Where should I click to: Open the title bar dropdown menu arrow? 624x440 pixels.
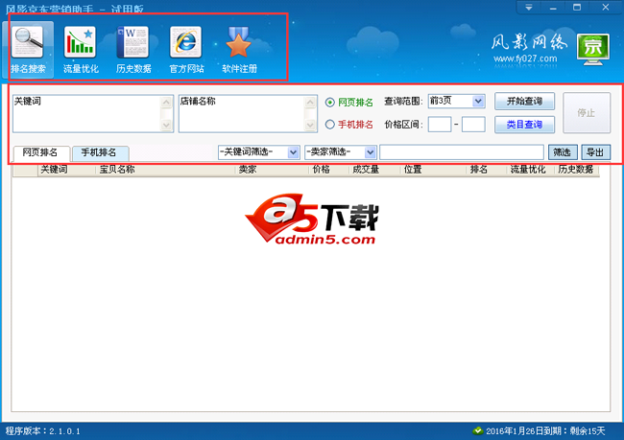(529, 8)
